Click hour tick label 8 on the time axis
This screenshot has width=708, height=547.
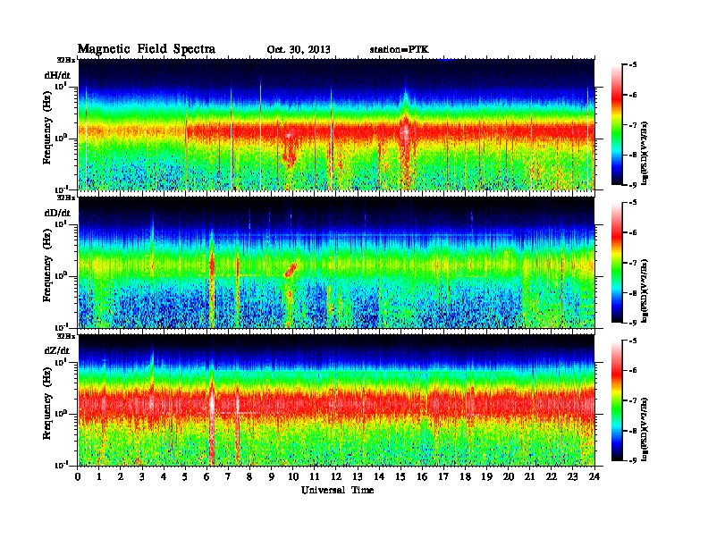point(249,476)
